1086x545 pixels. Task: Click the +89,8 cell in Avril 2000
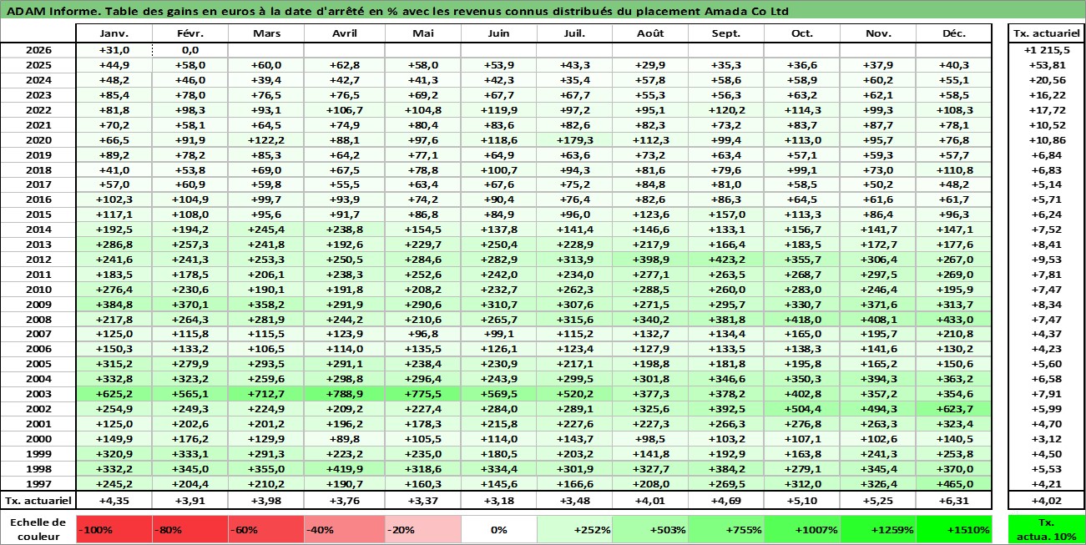coord(344,439)
